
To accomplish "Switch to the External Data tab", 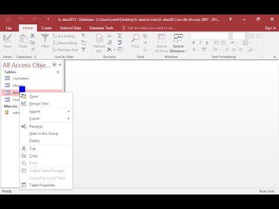I will [x=70, y=28].
